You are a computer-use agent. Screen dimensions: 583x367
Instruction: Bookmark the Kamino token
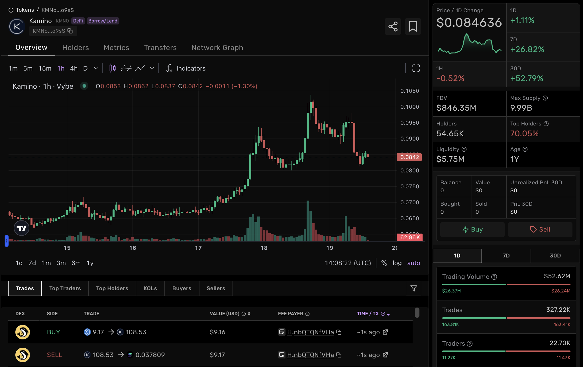coord(413,26)
